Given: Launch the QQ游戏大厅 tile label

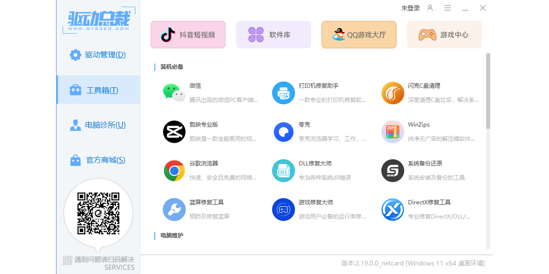Looking at the screenshot, I should pyautogui.click(x=367, y=35).
